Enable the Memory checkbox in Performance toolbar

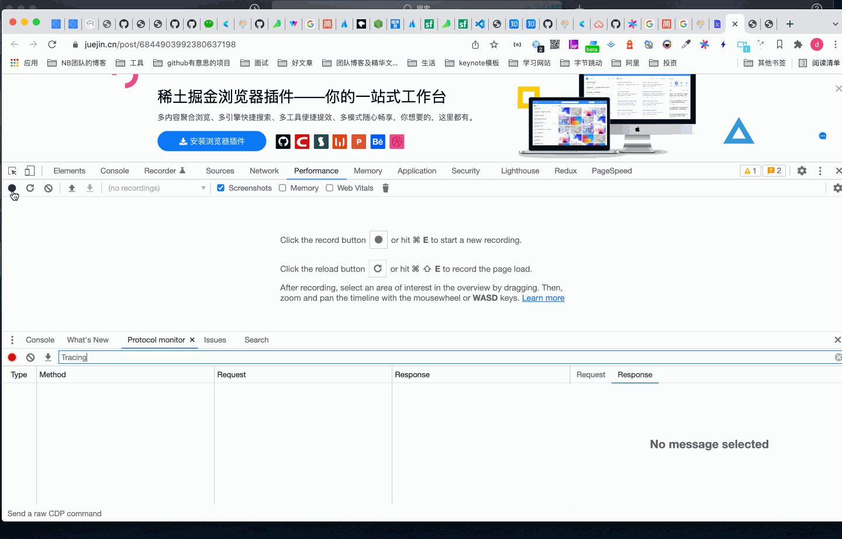coord(282,188)
